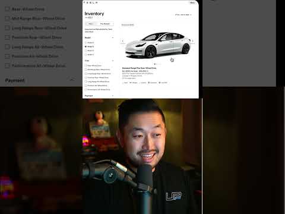Check the Mid Range Rear-Wheel Drive checkbox
This screenshot has width=285, height=214.
pos(85,70)
